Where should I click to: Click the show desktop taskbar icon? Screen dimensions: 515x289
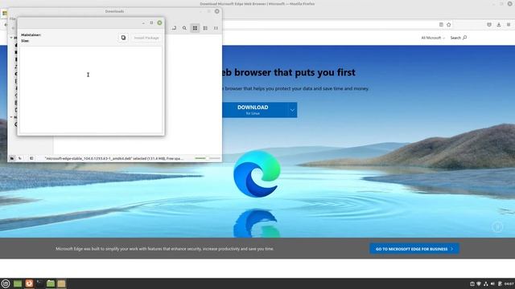click(x=18, y=283)
